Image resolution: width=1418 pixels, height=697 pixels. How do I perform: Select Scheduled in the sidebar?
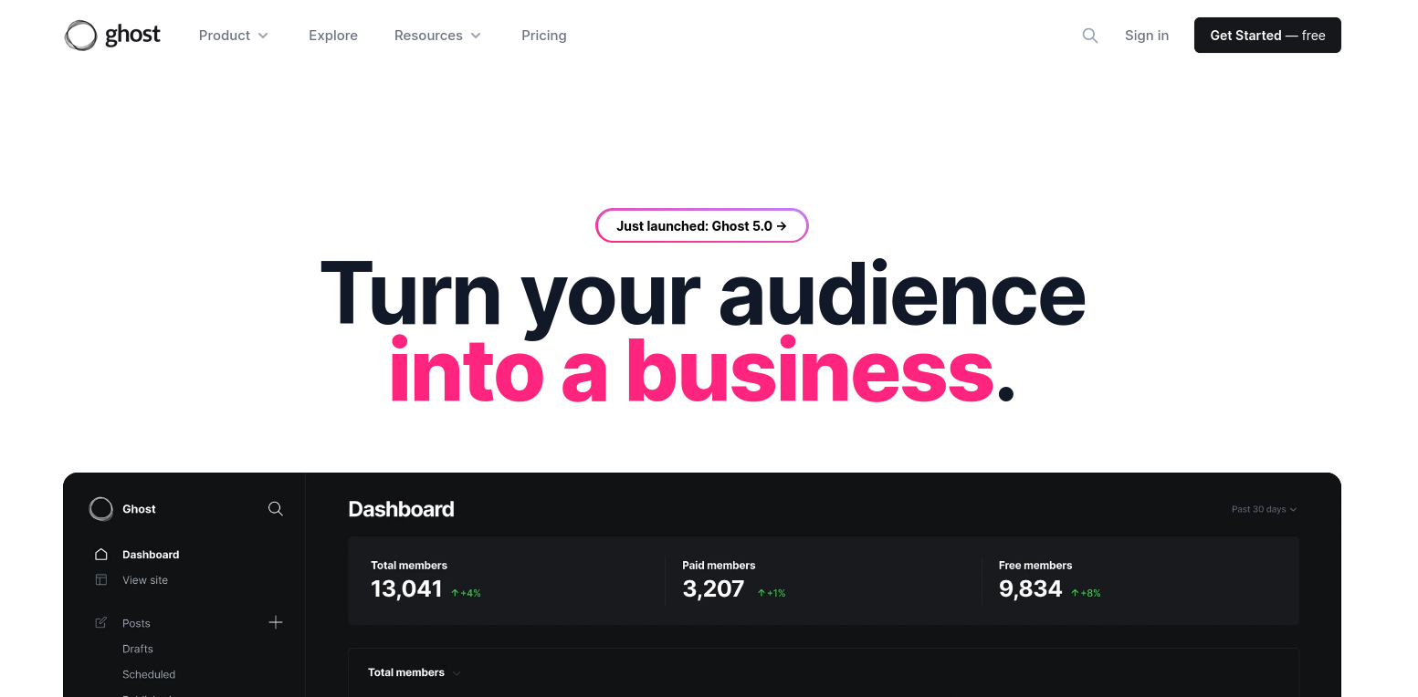(x=149, y=674)
